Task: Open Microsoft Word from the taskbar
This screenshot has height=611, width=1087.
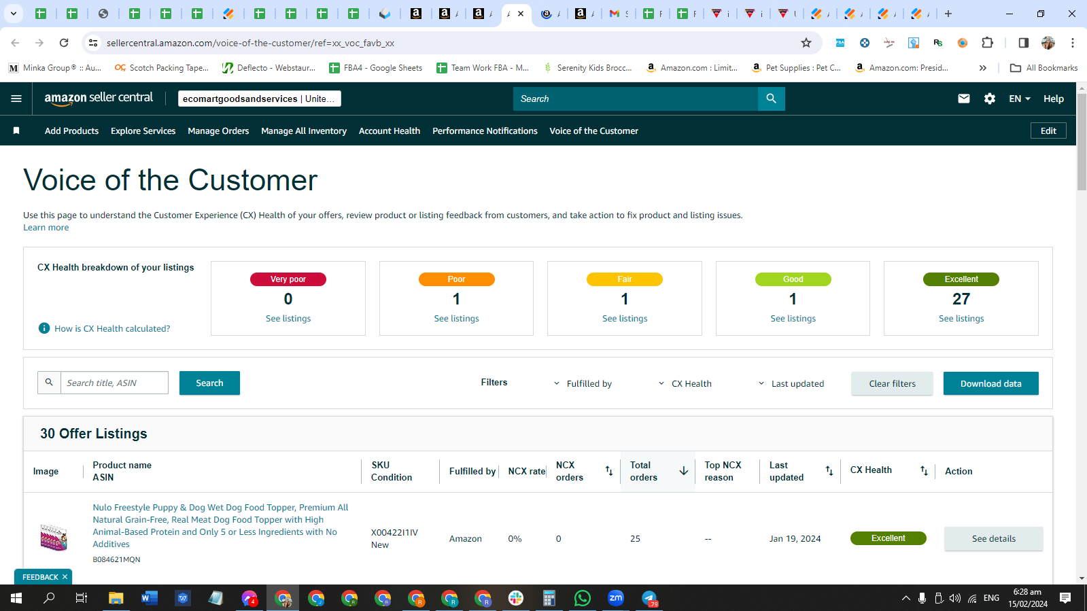Action: [x=149, y=598]
